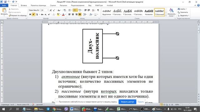The width and height of the screenshot is (200, 112).
Task: Toggle italic (К) formatting
Action: [33, 15]
